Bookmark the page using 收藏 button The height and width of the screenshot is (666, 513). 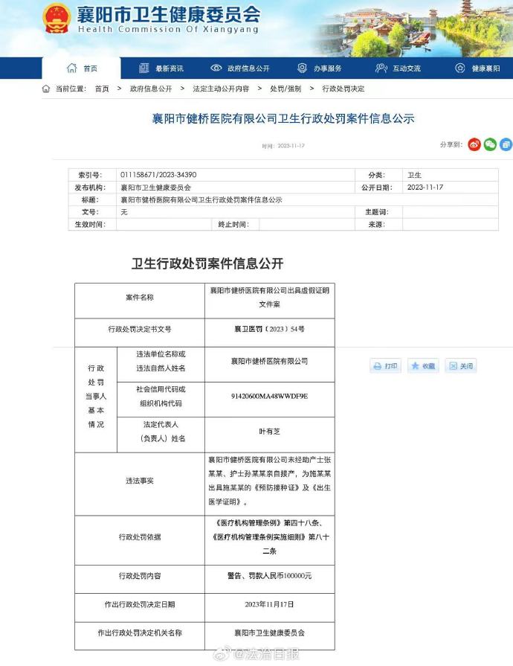click(423, 366)
